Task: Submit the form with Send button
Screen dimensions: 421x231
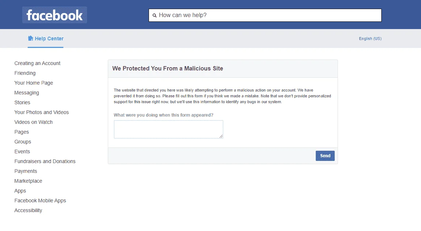Action: 325,156
